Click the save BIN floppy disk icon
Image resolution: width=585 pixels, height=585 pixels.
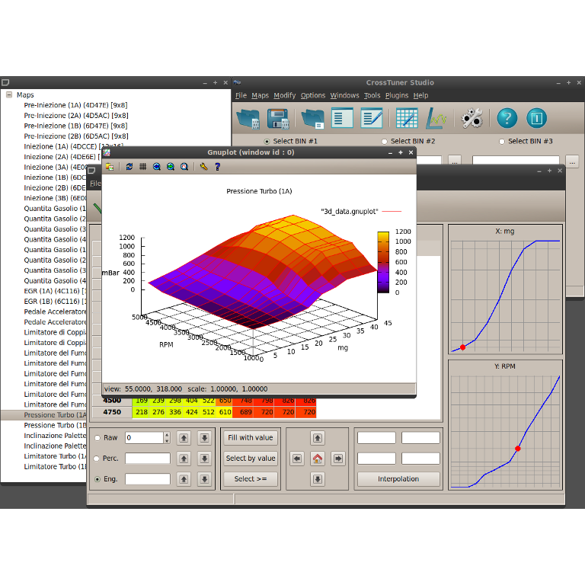click(278, 119)
